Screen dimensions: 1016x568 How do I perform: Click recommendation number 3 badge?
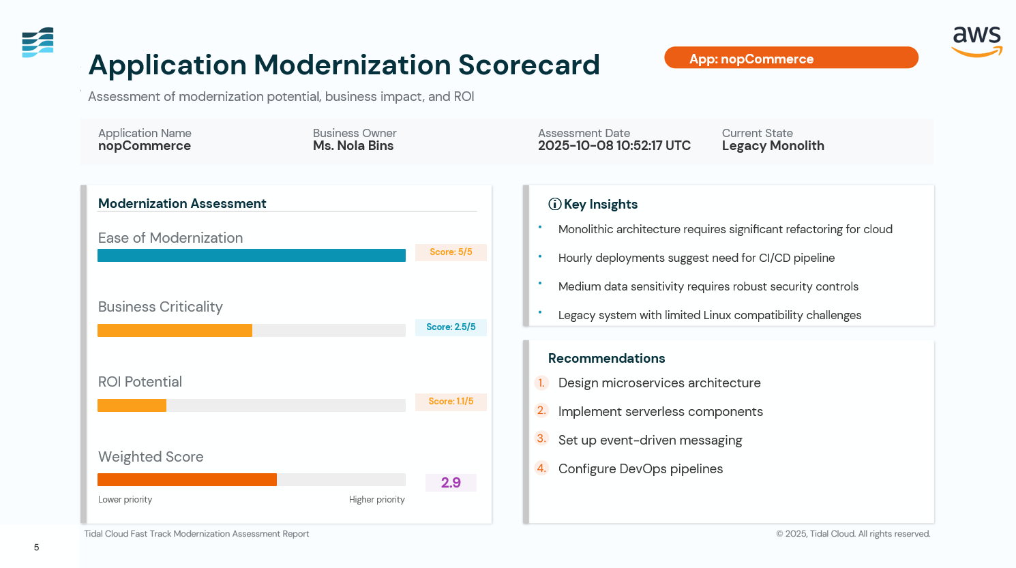tap(541, 438)
